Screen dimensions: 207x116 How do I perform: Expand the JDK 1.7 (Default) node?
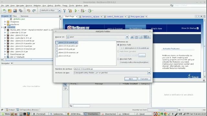click(x=5, y=57)
